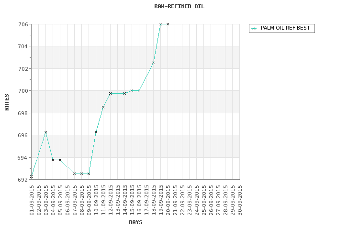Click the 12-09-2015 data marker

click(x=111, y=93)
